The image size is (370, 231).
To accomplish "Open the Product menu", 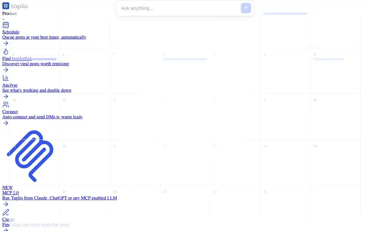I will point(9,13).
